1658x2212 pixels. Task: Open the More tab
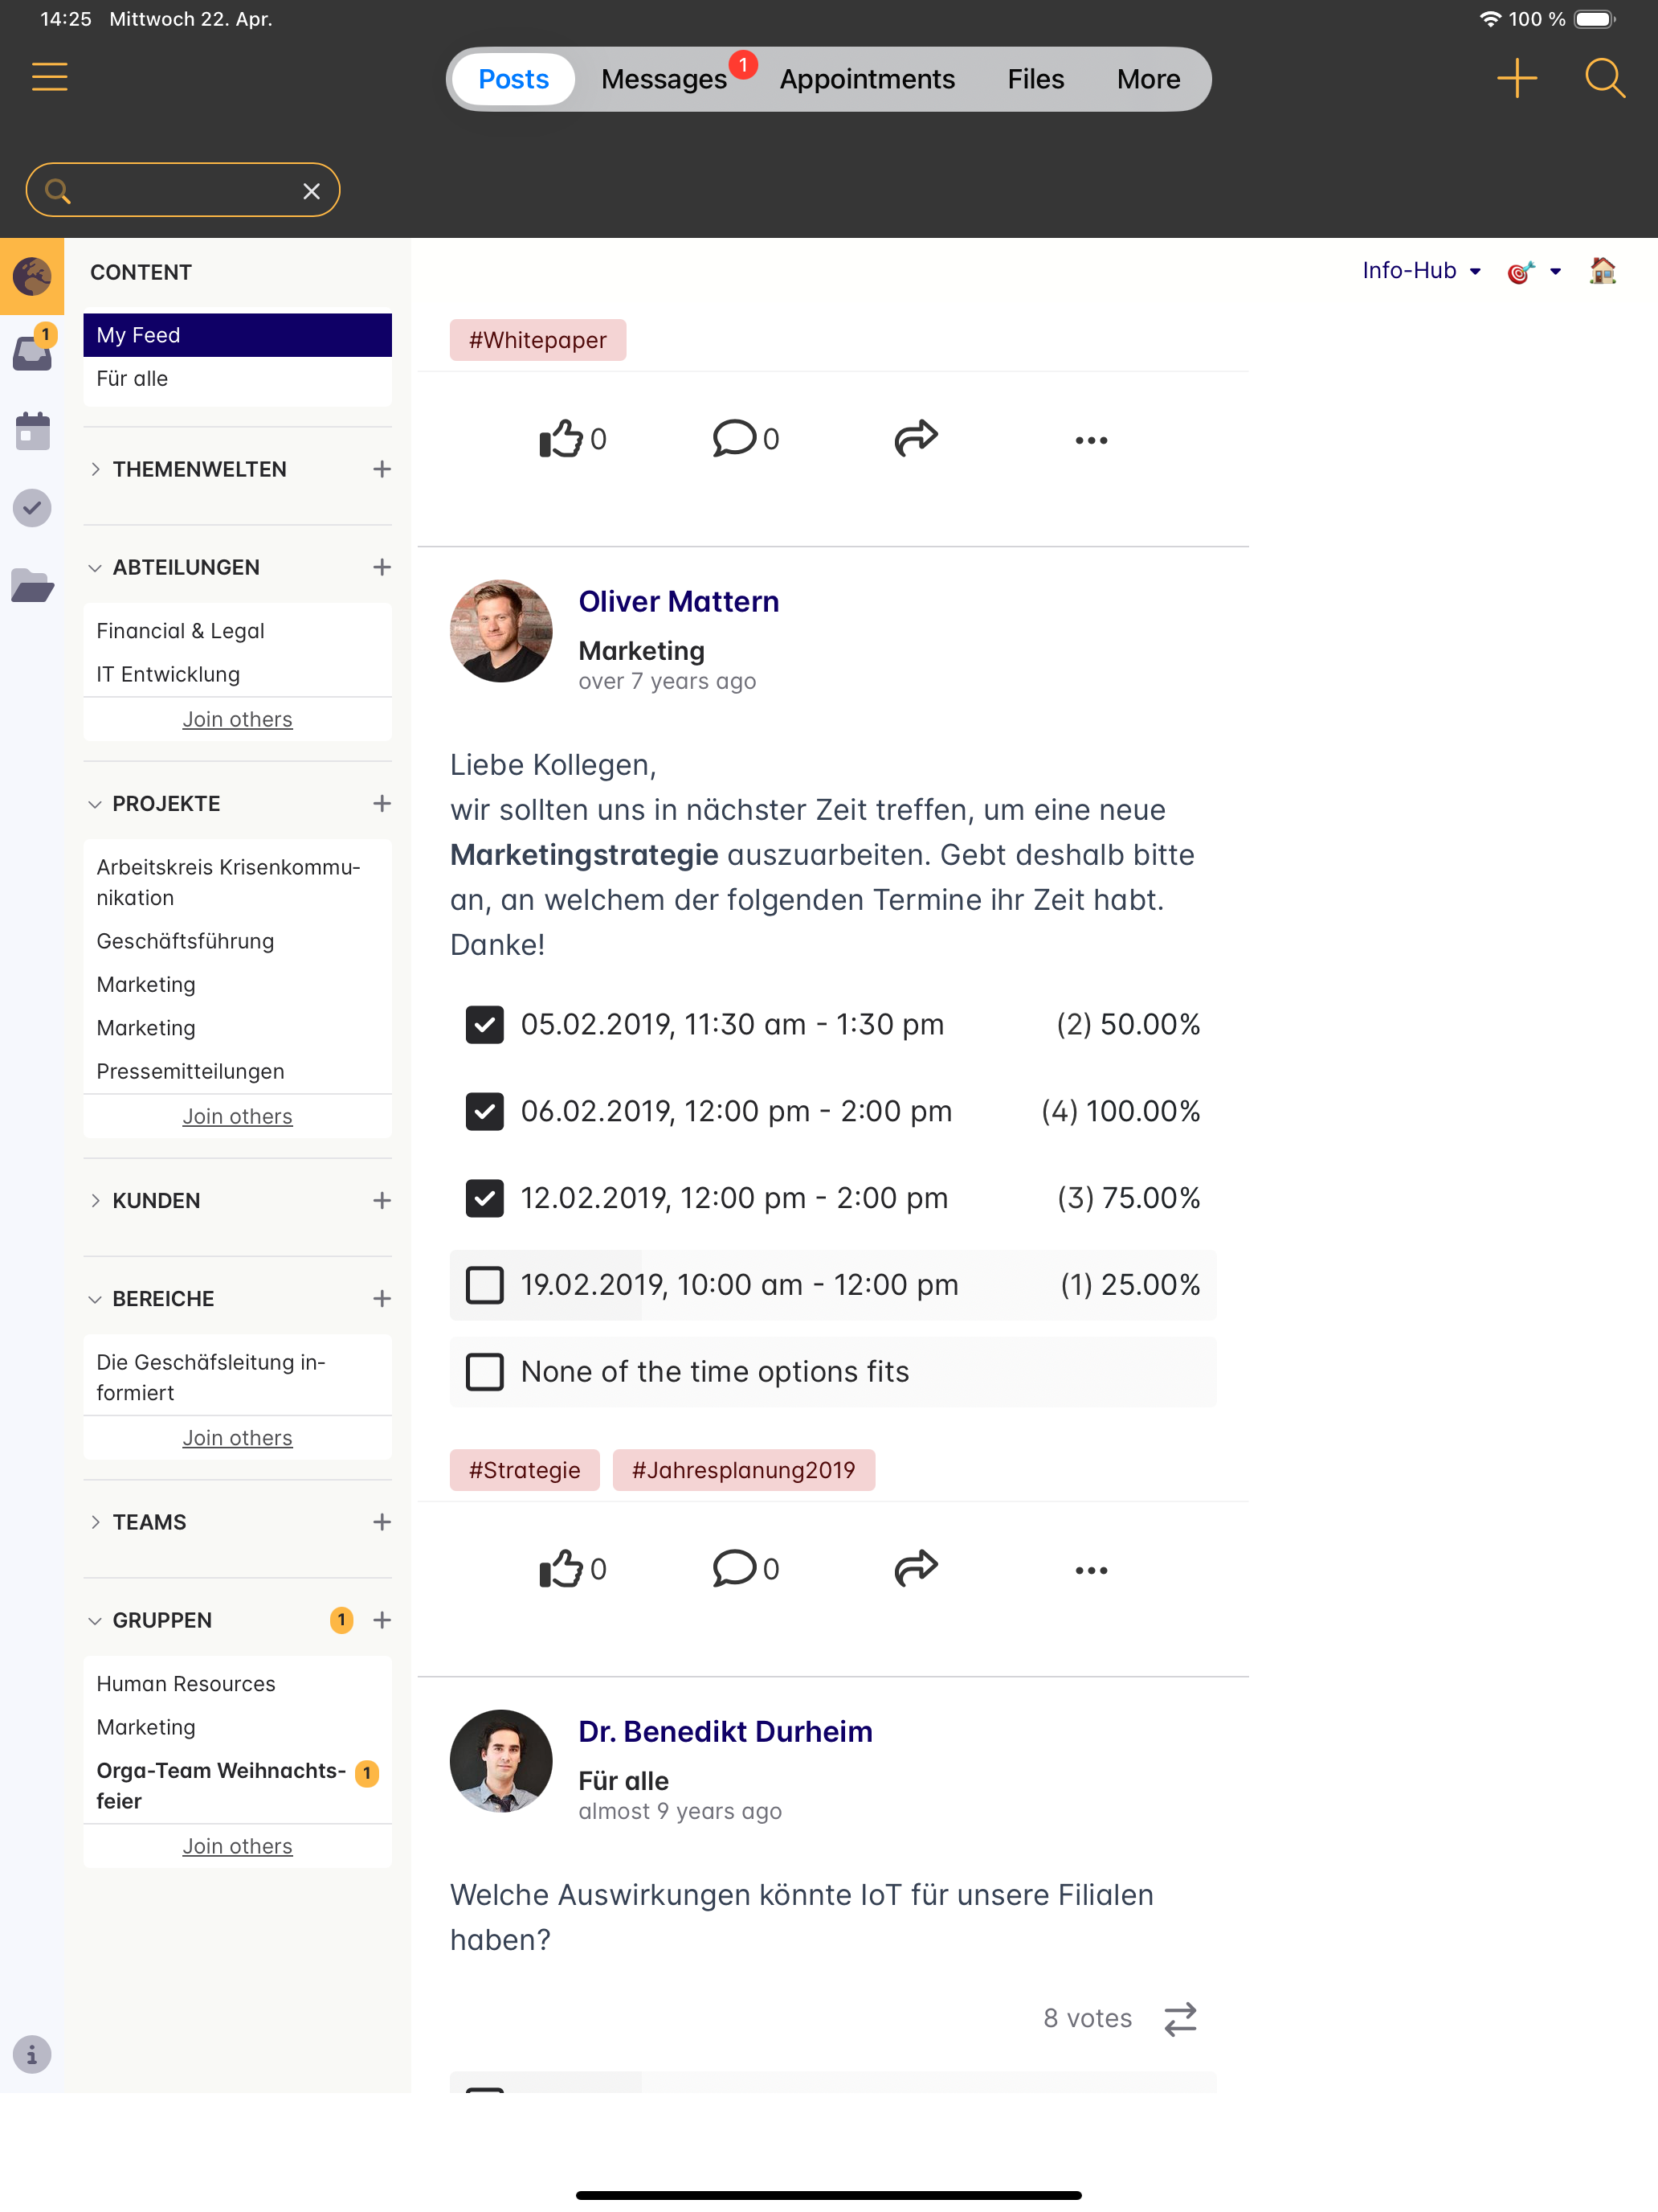[x=1148, y=79]
